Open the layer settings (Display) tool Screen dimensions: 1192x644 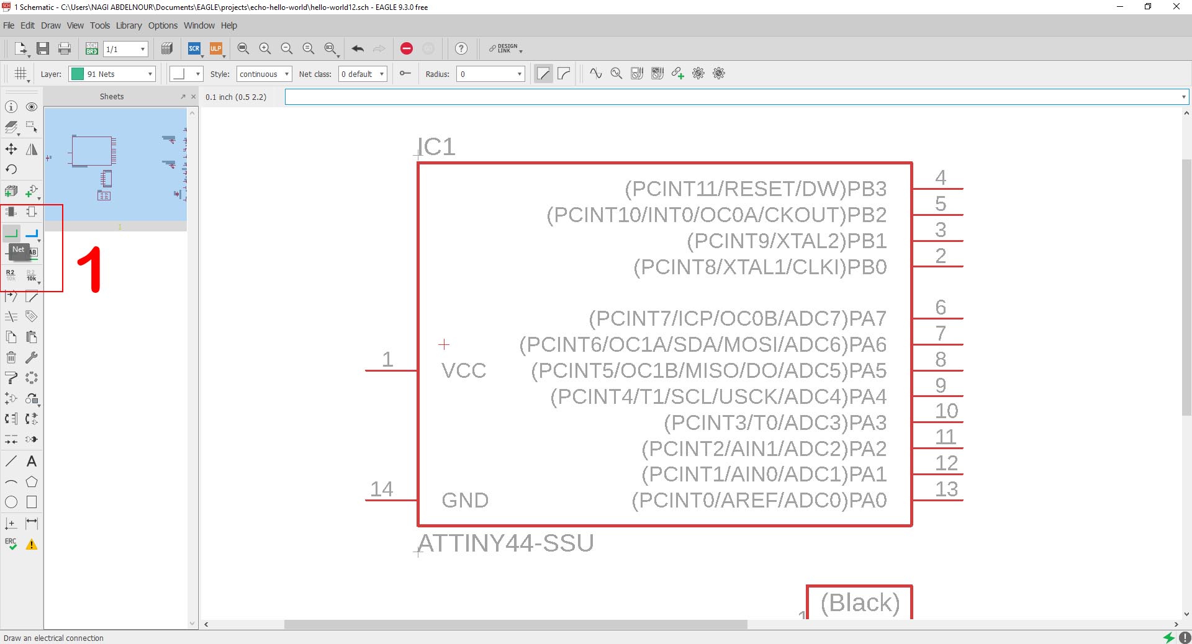pos(11,128)
